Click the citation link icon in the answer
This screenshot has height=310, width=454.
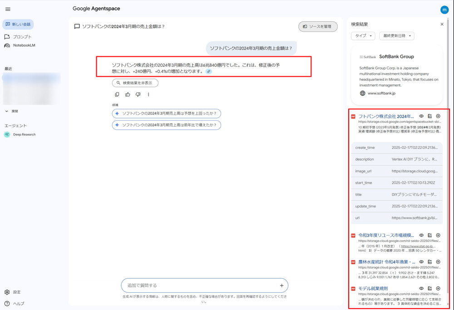(208, 71)
